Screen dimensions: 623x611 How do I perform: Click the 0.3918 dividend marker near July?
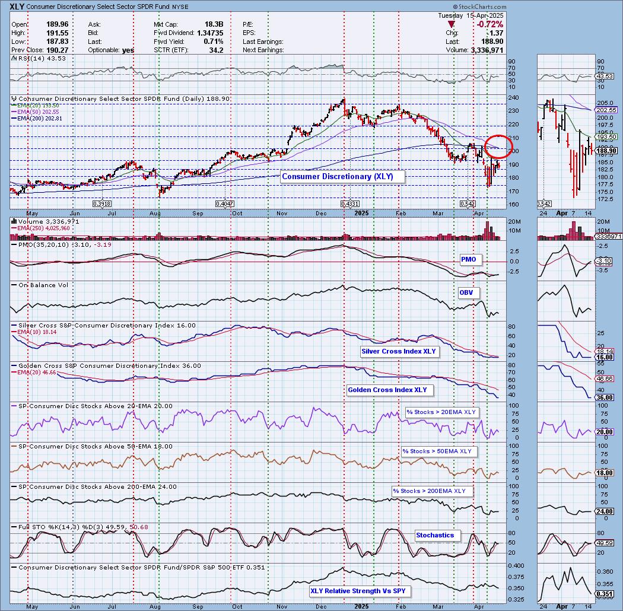tap(101, 204)
